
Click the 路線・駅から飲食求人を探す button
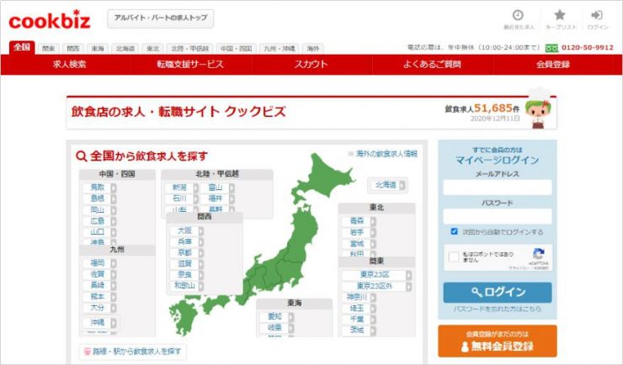point(133,351)
